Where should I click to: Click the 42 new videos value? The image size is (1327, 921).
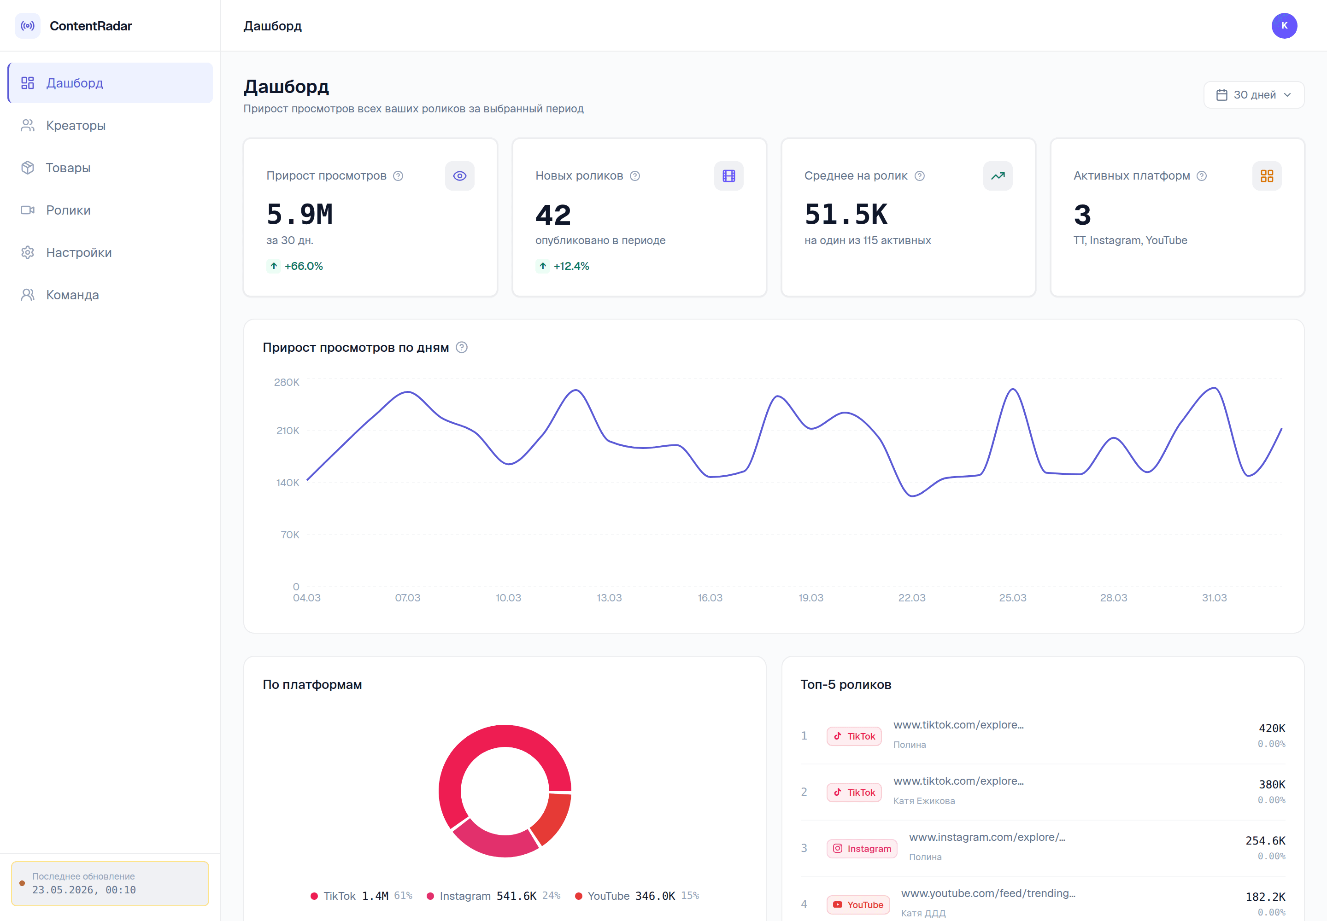point(553,215)
